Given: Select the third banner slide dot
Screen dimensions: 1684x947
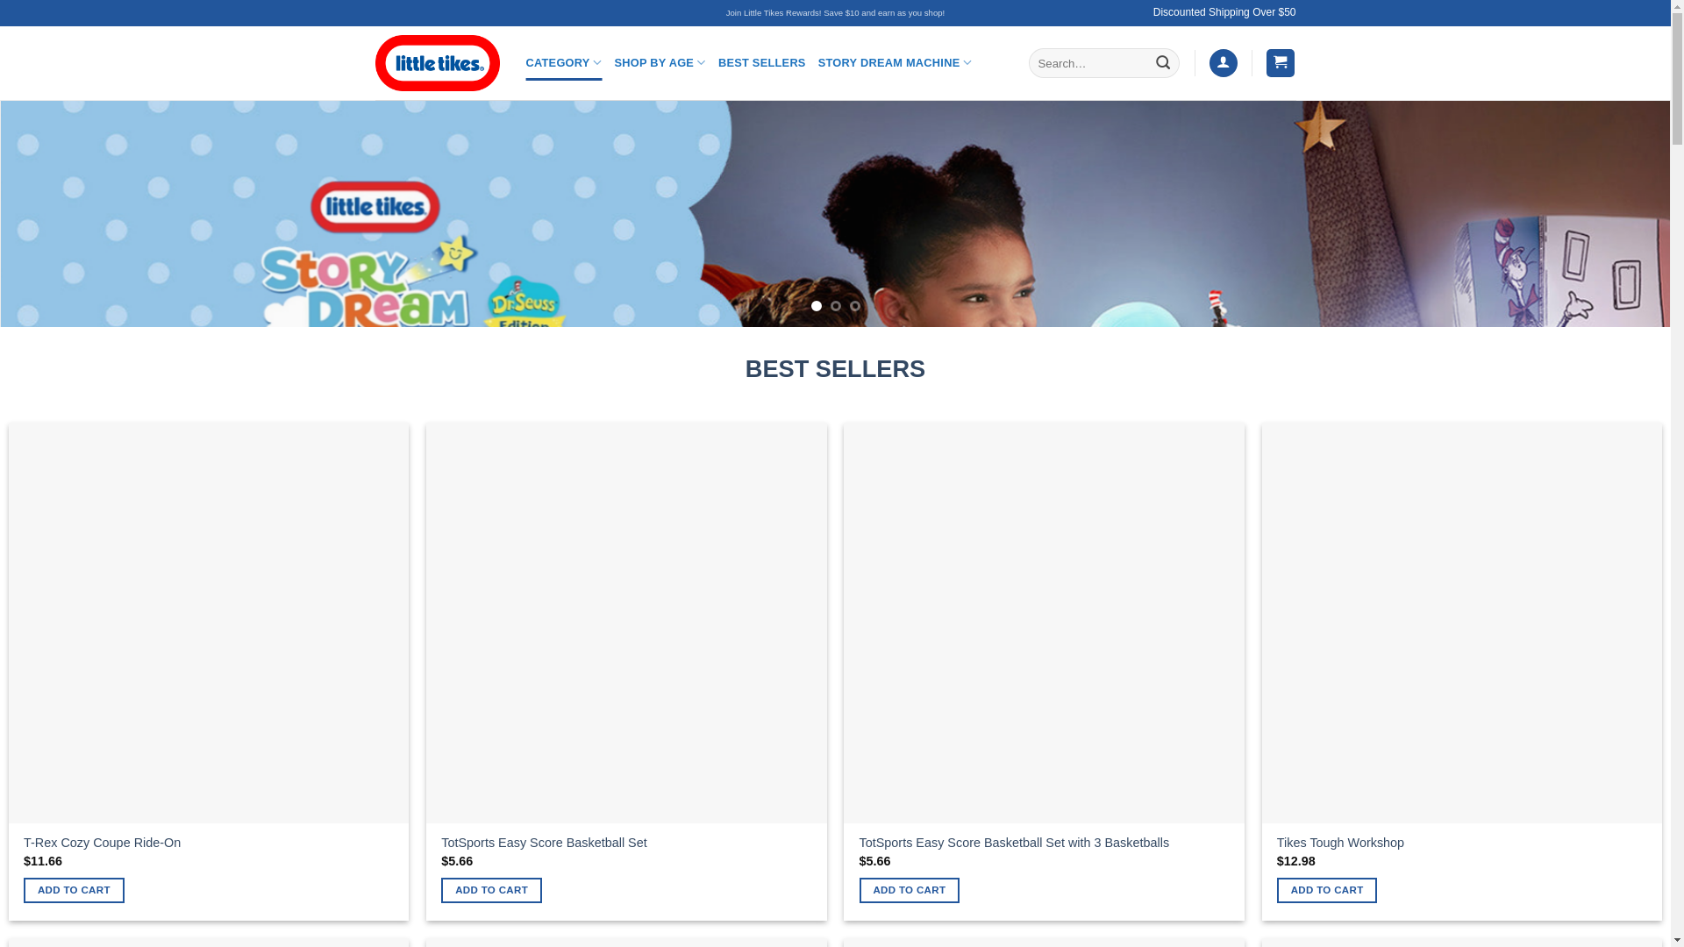Looking at the screenshot, I should [x=854, y=306].
